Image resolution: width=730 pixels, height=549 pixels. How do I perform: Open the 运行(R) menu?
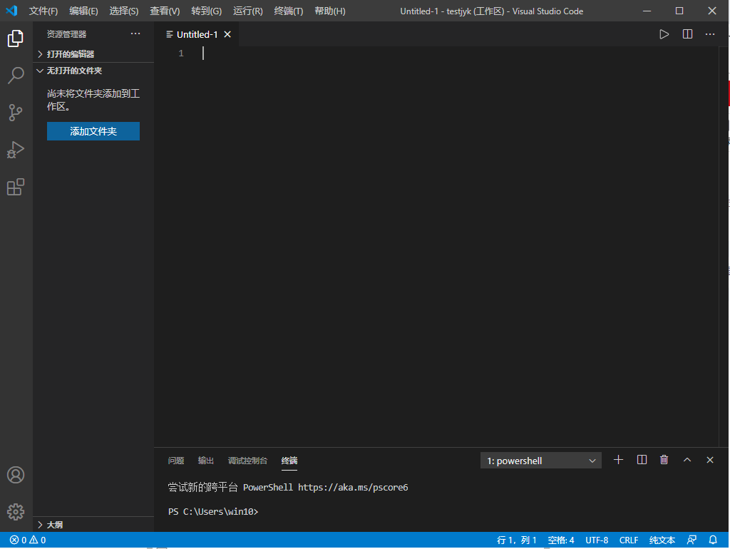[x=247, y=11]
